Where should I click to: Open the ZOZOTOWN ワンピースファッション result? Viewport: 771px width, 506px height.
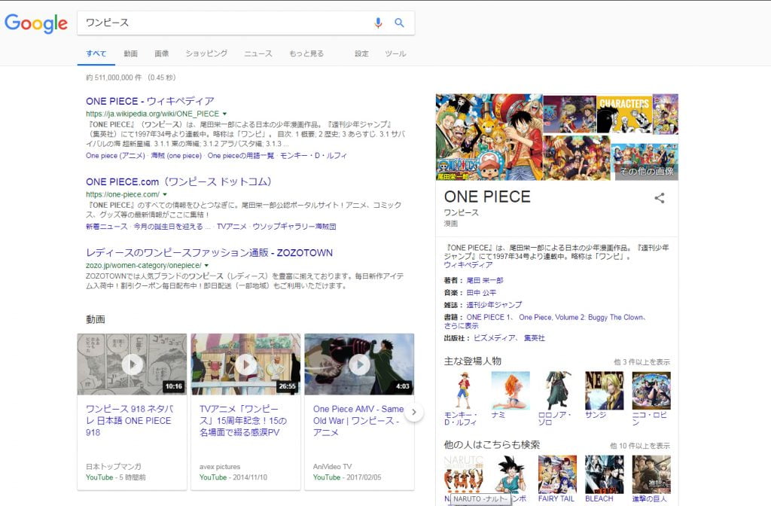pyautogui.click(x=209, y=252)
